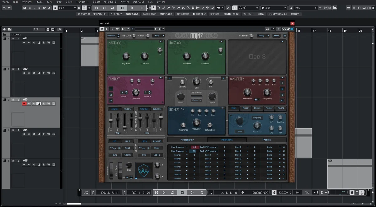This screenshot has height=207, width=376.
Task: Disable record enable on track w03
Action: point(24,103)
